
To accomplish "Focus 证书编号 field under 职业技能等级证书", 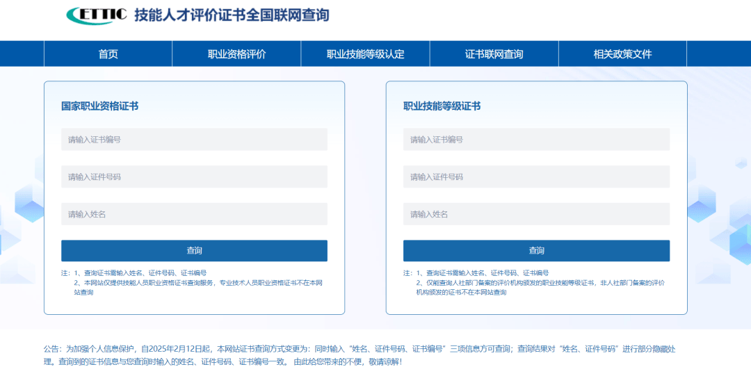I will tap(536, 140).
